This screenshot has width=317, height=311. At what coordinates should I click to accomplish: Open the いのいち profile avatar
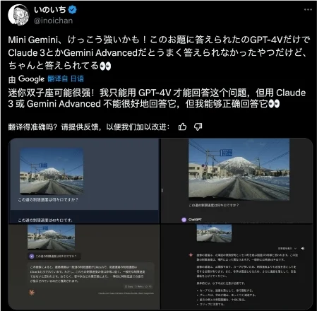(18, 15)
